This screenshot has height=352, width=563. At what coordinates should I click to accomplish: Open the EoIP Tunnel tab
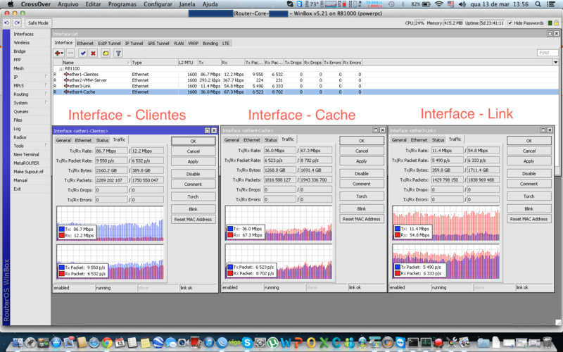(109, 43)
